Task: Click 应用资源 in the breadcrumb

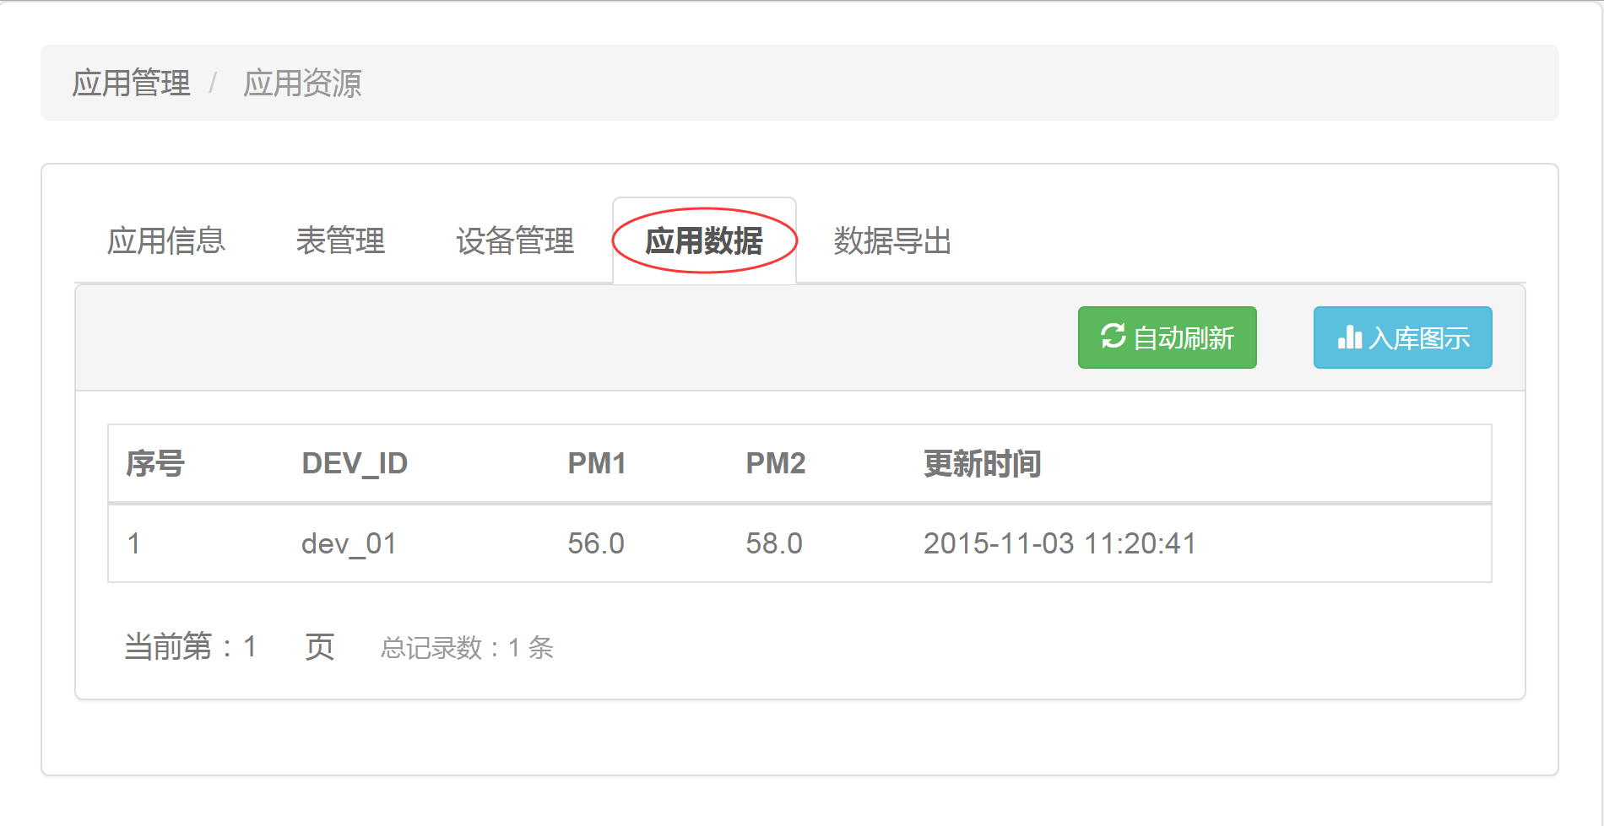Action: pos(302,84)
